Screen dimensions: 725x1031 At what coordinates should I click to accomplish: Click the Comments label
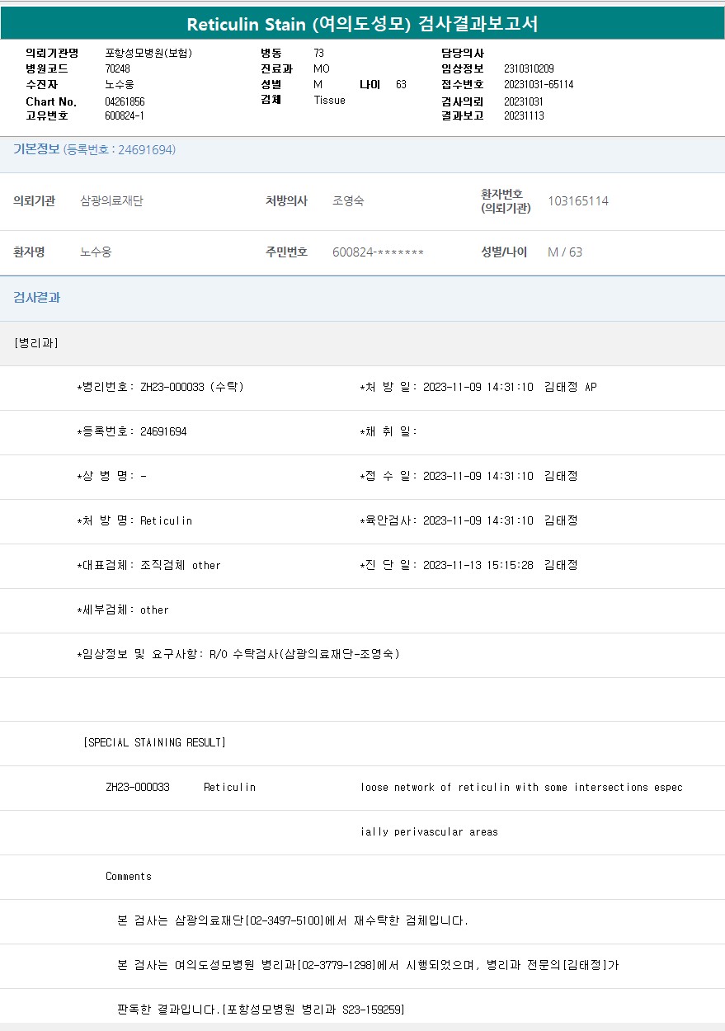click(x=128, y=876)
